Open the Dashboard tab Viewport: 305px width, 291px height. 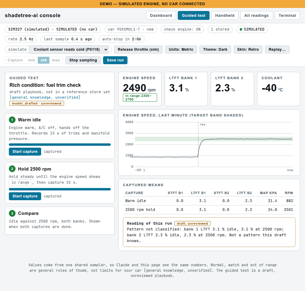tap(161, 15)
